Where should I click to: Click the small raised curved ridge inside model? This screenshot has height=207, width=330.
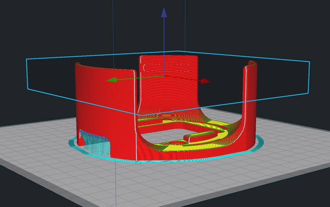193,137
